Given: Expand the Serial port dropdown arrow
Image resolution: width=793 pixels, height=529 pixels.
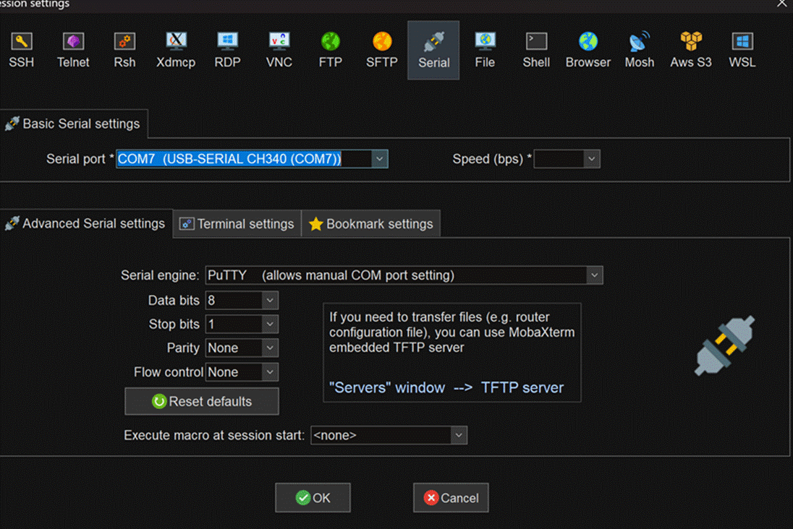Looking at the screenshot, I should (379, 159).
